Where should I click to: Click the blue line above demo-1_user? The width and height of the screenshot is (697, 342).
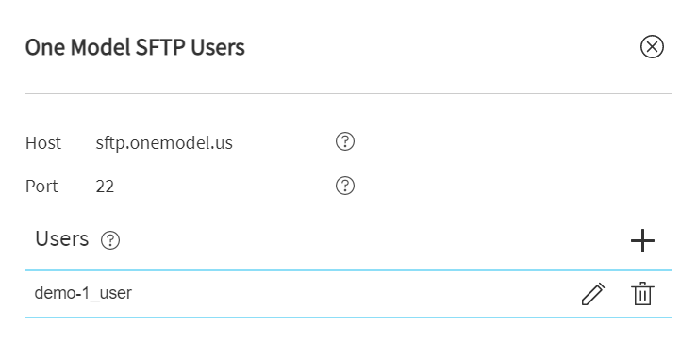(x=349, y=270)
